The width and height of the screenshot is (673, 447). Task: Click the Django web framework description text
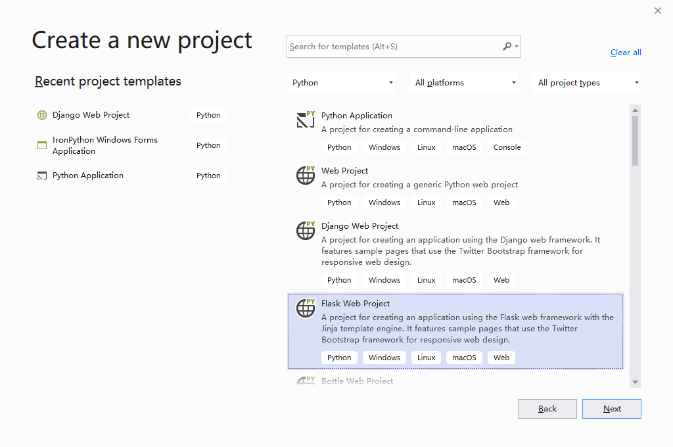click(x=461, y=250)
